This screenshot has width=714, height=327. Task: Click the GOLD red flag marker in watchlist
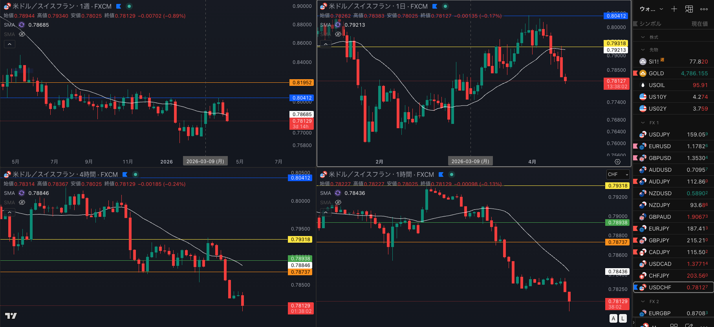(635, 73)
